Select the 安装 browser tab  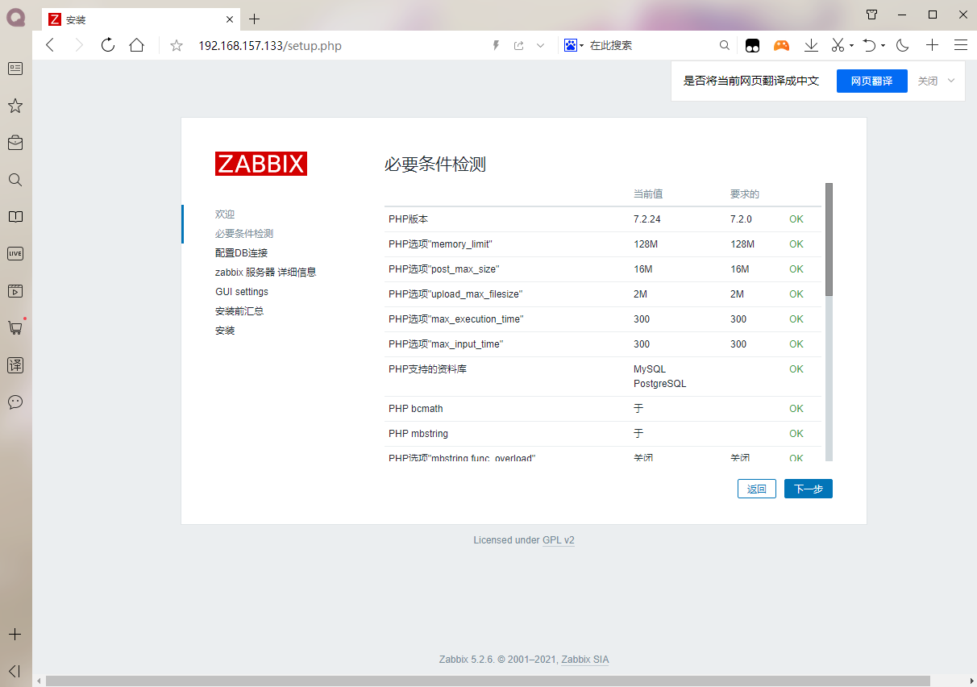pos(141,19)
